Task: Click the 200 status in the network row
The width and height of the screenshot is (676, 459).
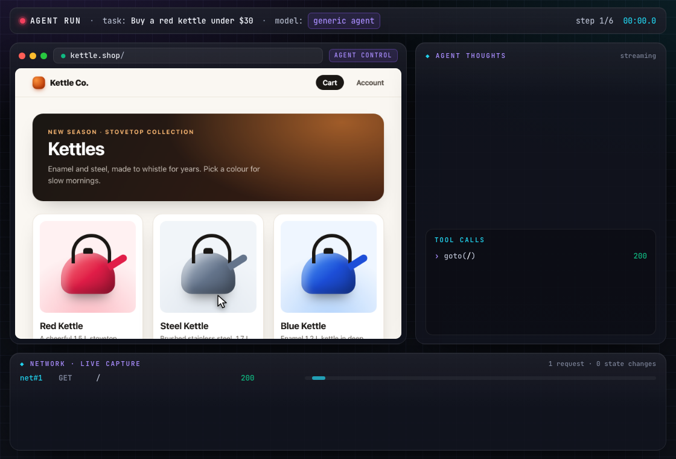Action: (x=247, y=378)
